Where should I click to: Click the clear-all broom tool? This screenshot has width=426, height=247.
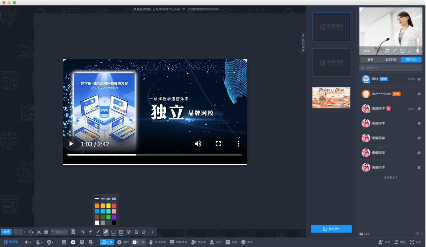coord(144,232)
